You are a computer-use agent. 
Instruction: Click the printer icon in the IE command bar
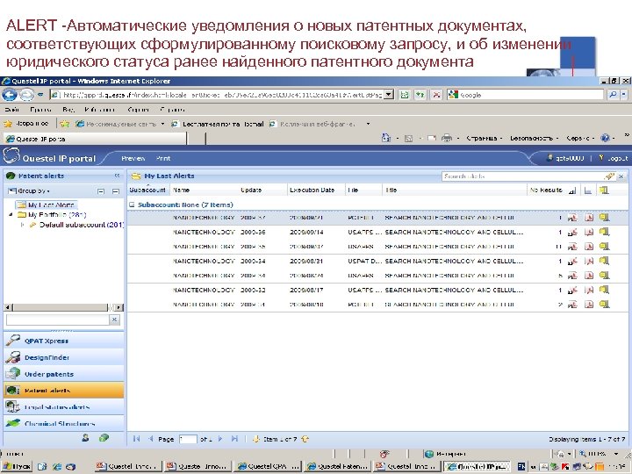[447, 139]
